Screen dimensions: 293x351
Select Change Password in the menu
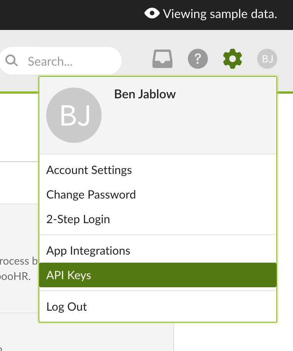pos(91,195)
